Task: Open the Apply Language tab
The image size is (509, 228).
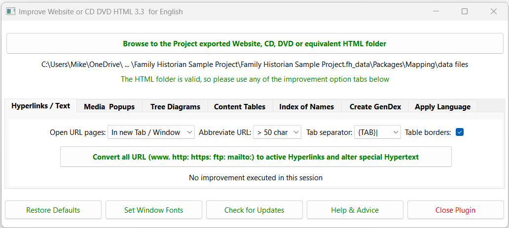Action: coord(442,106)
